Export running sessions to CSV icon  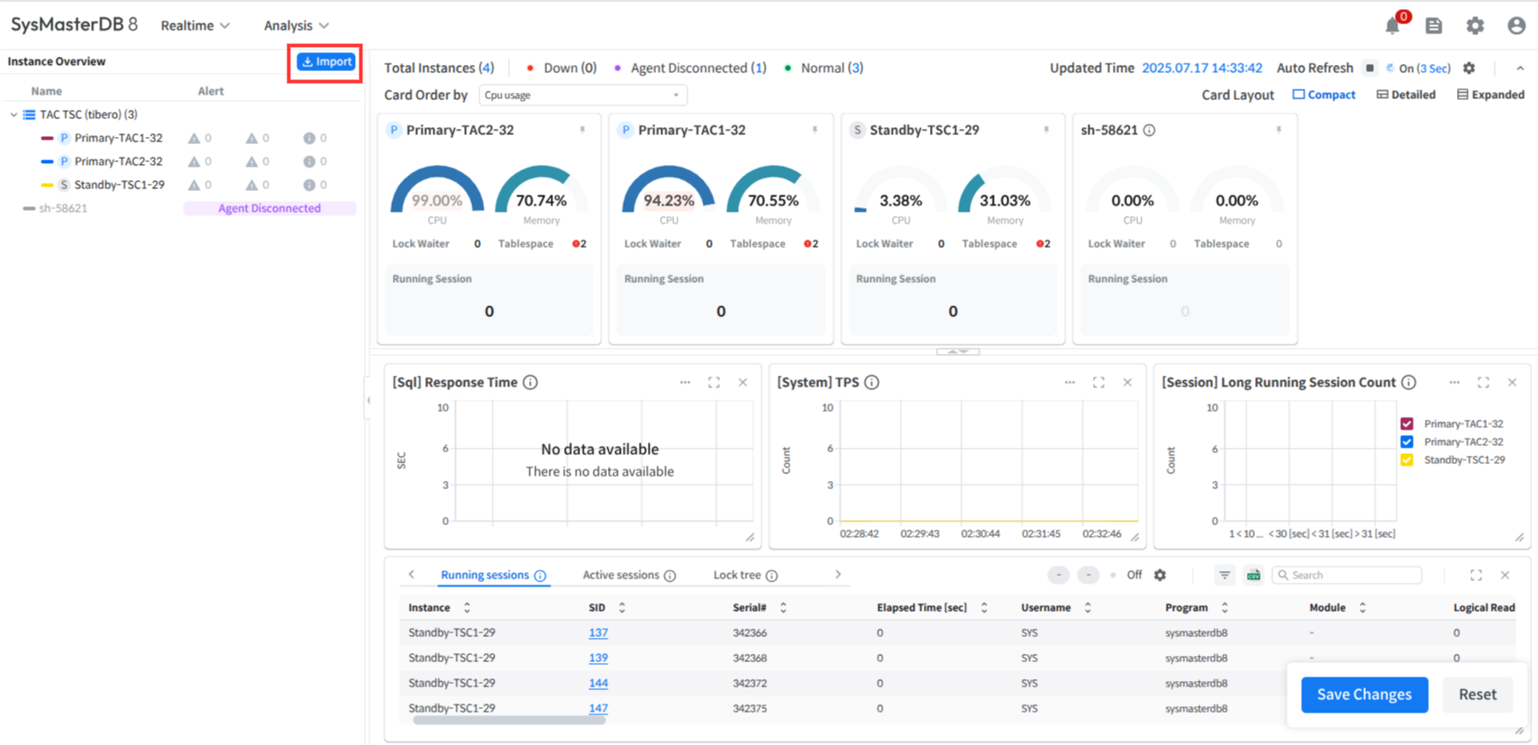point(1253,575)
